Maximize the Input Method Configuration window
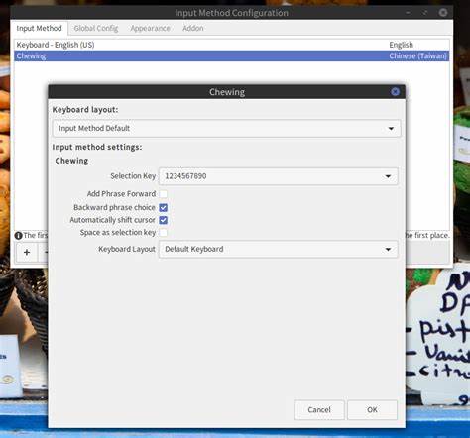 [425, 13]
